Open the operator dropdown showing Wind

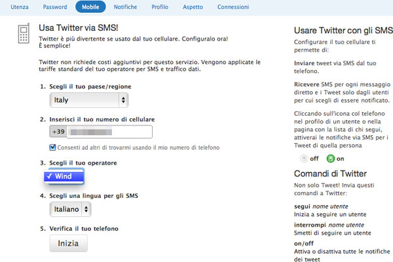(x=64, y=176)
